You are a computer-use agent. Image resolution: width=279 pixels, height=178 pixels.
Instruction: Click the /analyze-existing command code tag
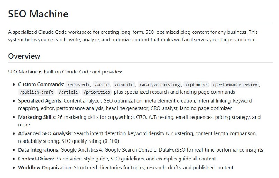(x=159, y=84)
